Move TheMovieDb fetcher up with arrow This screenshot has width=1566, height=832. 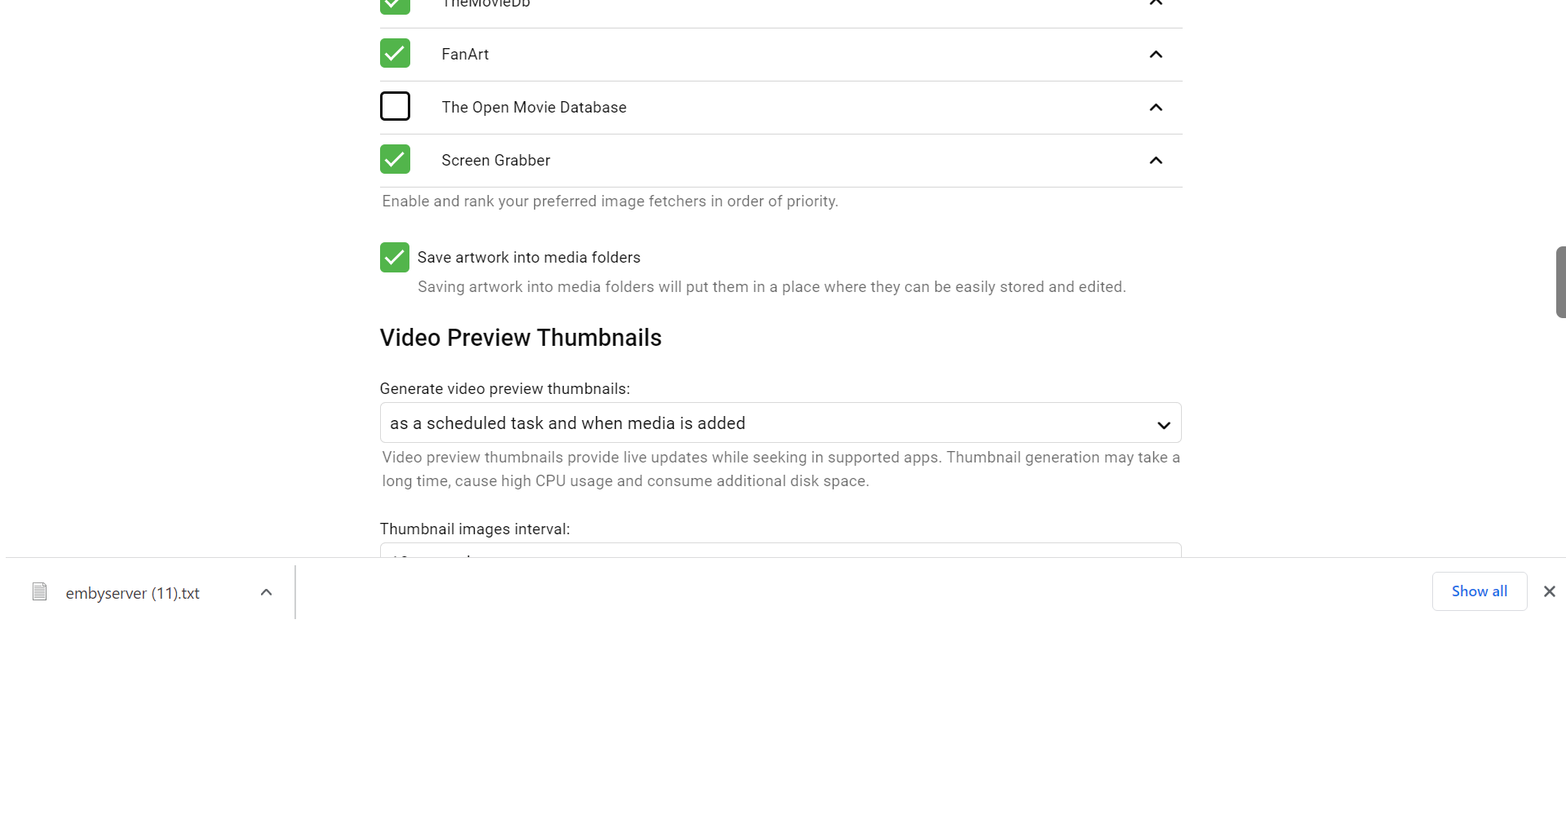tap(1156, 3)
